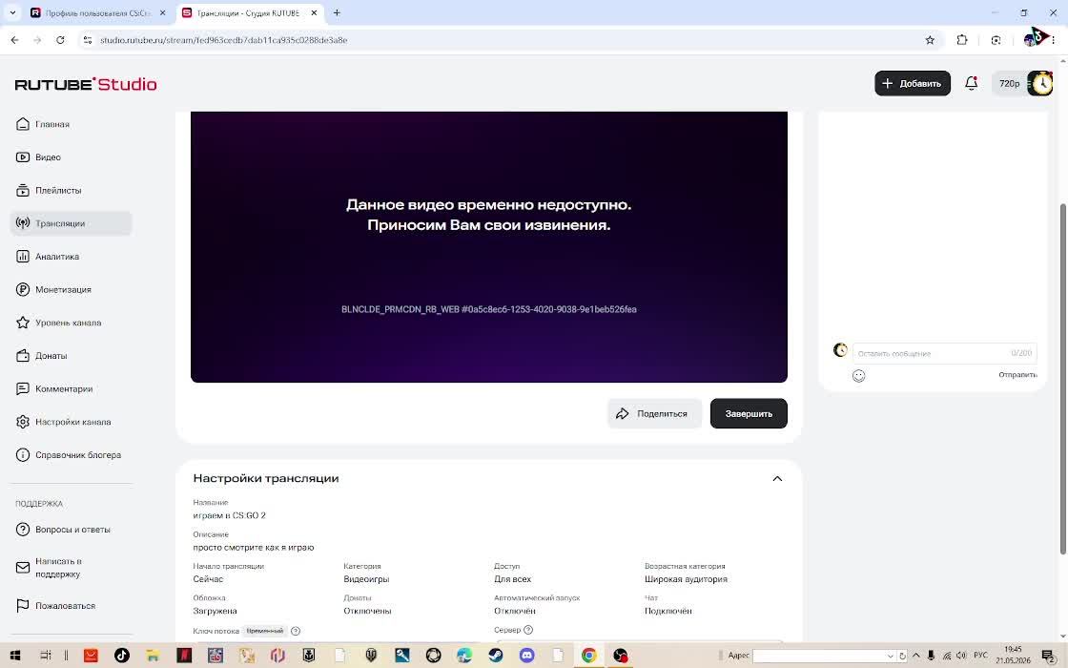Click the Настройки канала gear icon
Image resolution: width=1068 pixels, height=668 pixels.
click(23, 422)
